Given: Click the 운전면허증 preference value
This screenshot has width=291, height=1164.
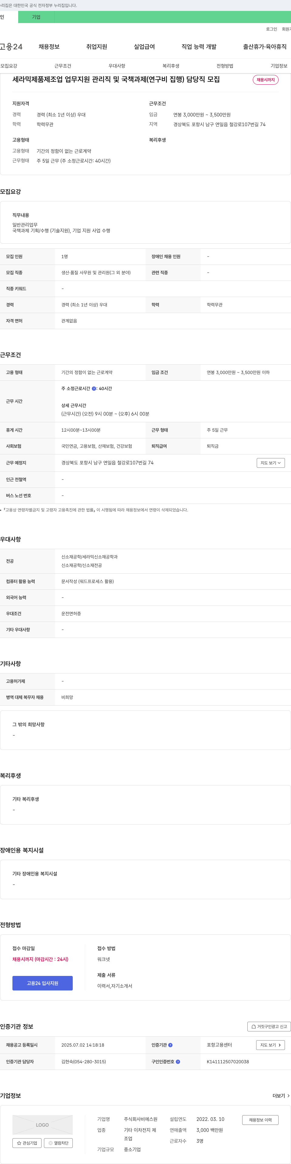Looking at the screenshot, I should (71, 614).
